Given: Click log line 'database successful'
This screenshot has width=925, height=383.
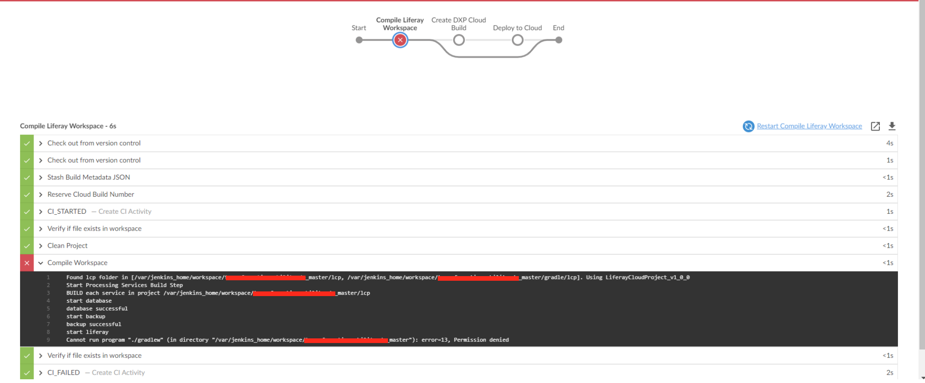Looking at the screenshot, I should tap(97, 309).
